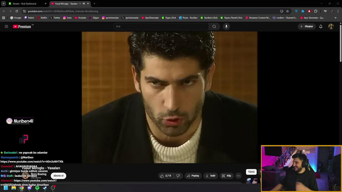Dislike the Yusuf Miroglu video

point(178,176)
